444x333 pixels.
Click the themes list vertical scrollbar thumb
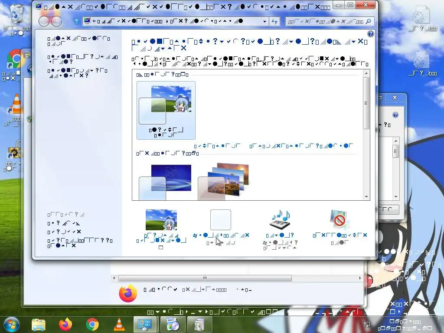click(366, 103)
